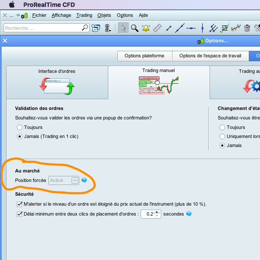Open the Trading manuel section
The width and height of the screenshot is (260, 260).
159,82
